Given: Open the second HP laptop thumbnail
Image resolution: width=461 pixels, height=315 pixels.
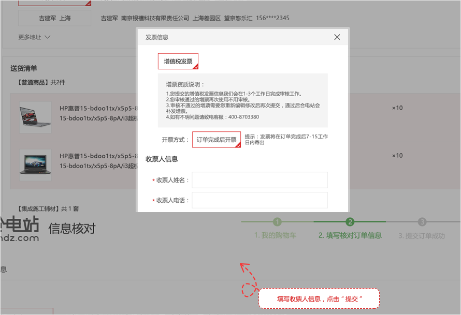Looking at the screenshot, I should (35, 165).
